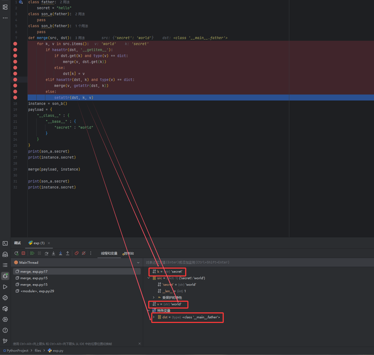This screenshot has height=355, width=374.
Task: Open the View Breakpoints dialog icon
Action: (x=77, y=253)
